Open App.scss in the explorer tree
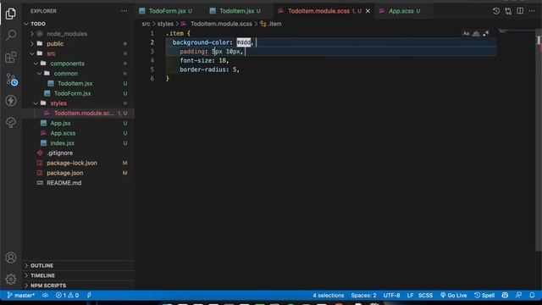This screenshot has width=542, height=305. 63,133
